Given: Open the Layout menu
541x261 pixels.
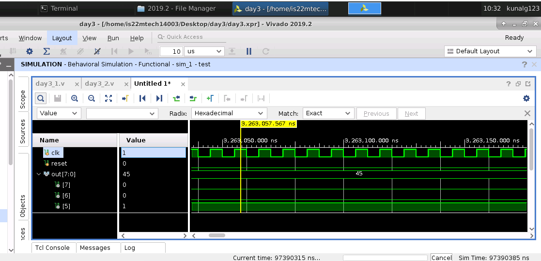Looking at the screenshot, I should (62, 38).
